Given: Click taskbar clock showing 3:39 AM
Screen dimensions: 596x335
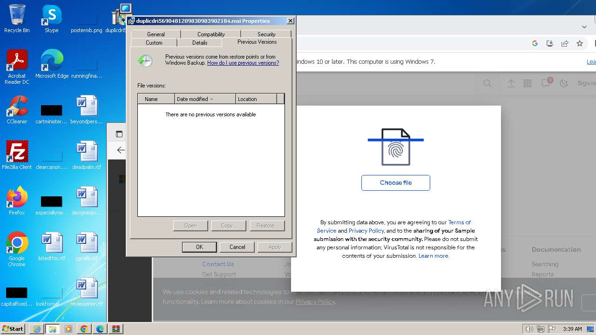Looking at the screenshot, I should [572, 329].
